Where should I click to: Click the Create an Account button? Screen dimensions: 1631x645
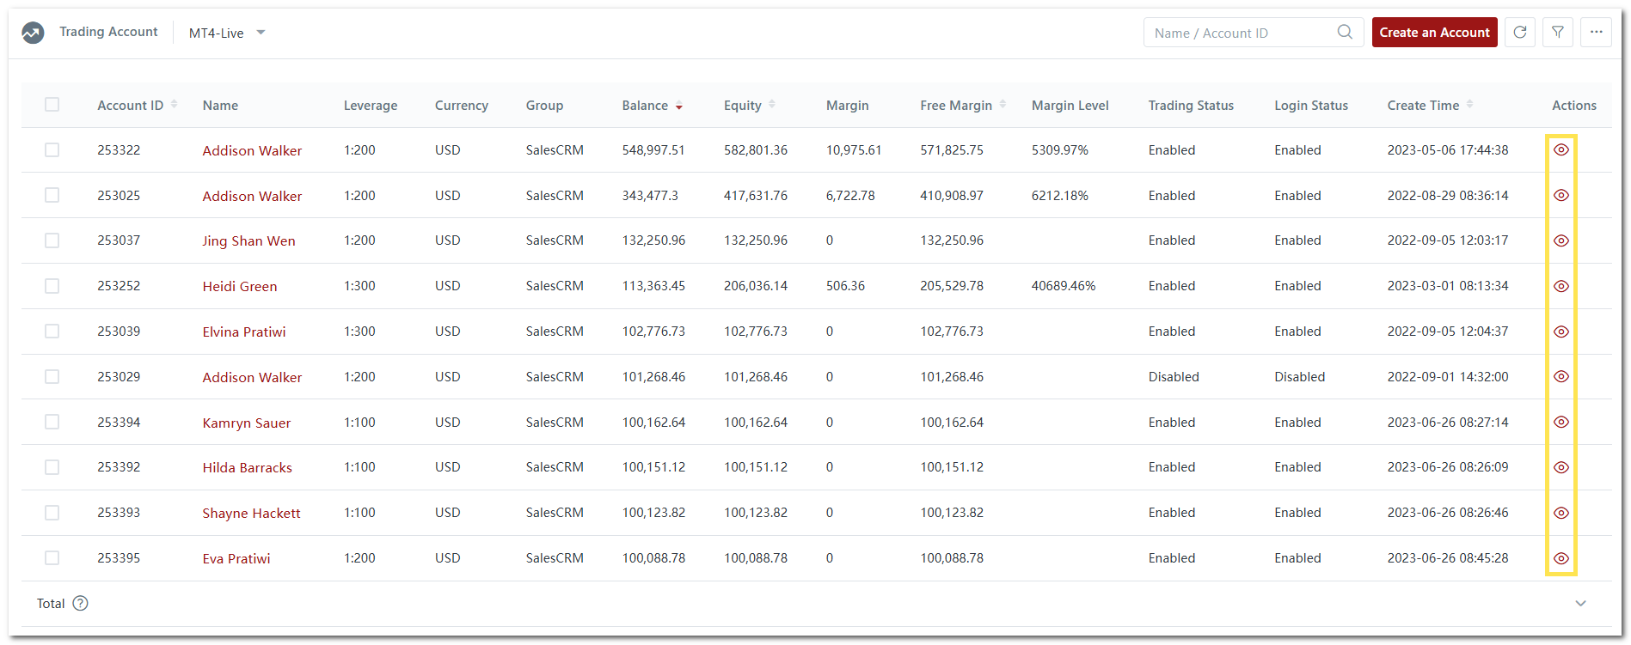point(1434,33)
